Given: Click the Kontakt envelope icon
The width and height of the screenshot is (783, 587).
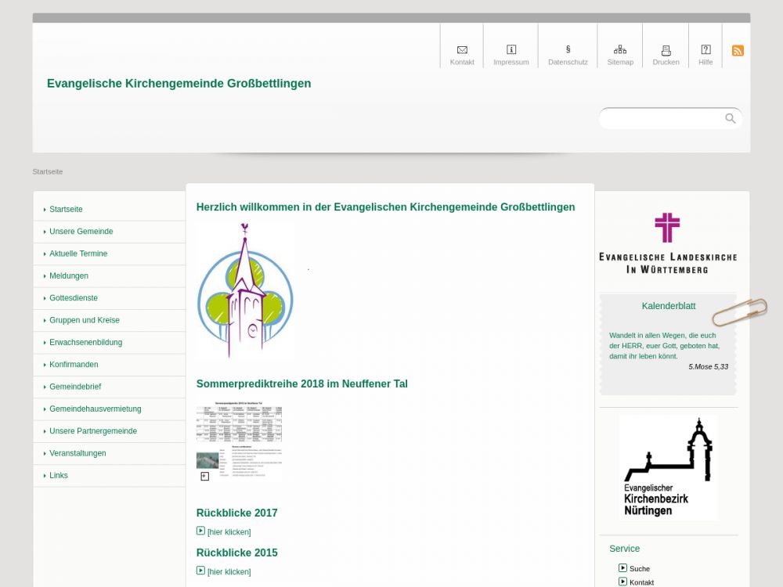Looking at the screenshot, I should (x=462, y=50).
